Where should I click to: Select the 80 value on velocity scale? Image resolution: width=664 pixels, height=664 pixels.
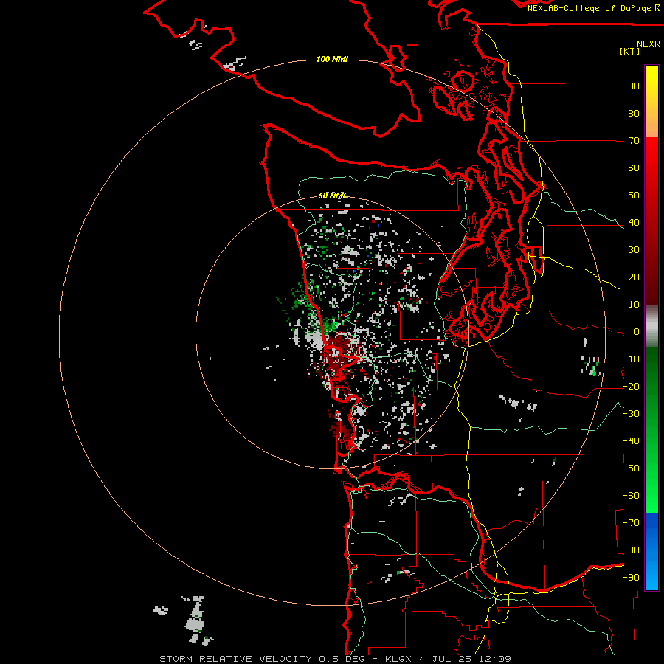click(634, 114)
